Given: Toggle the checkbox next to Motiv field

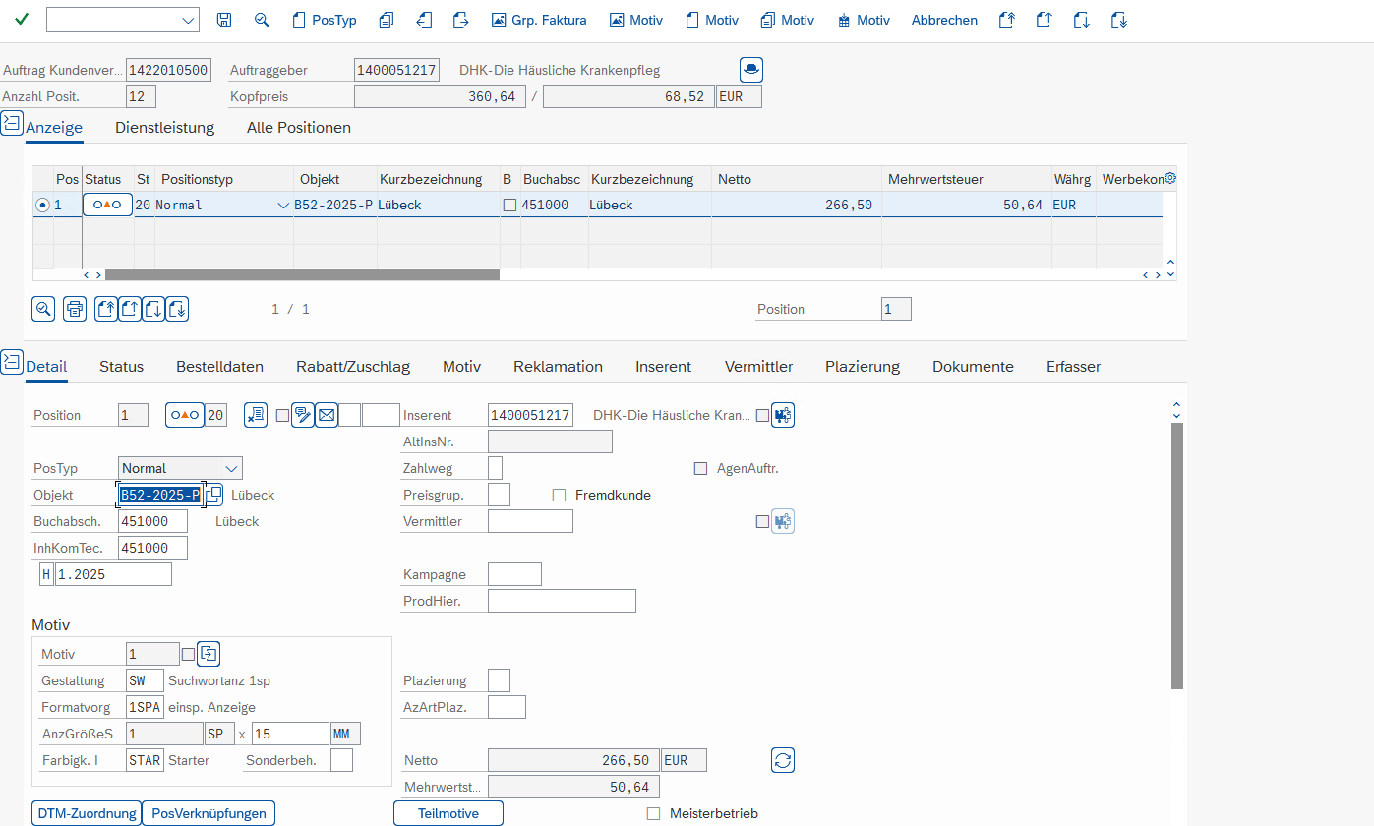Looking at the screenshot, I should (x=189, y=654).
